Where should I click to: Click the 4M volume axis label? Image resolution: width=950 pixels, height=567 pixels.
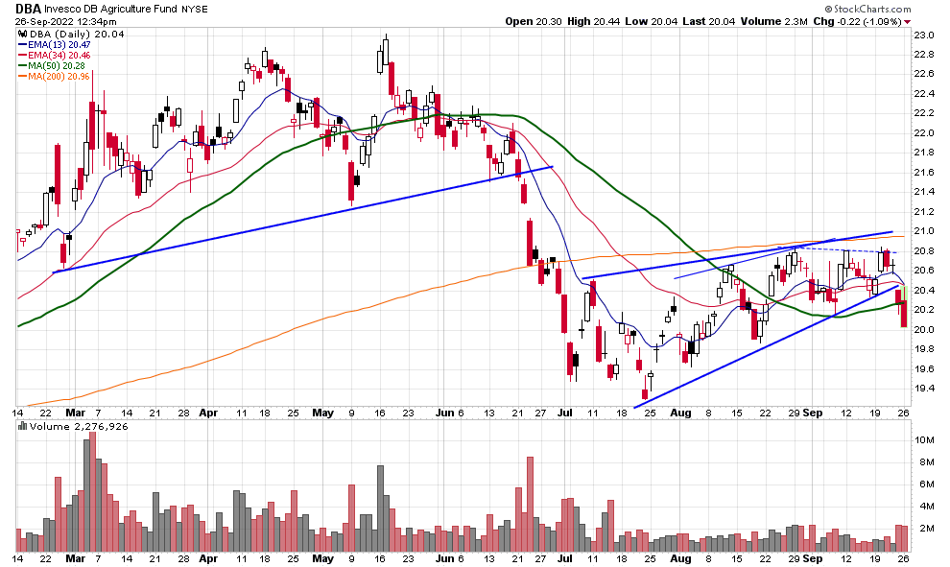(x=927, y=506)
